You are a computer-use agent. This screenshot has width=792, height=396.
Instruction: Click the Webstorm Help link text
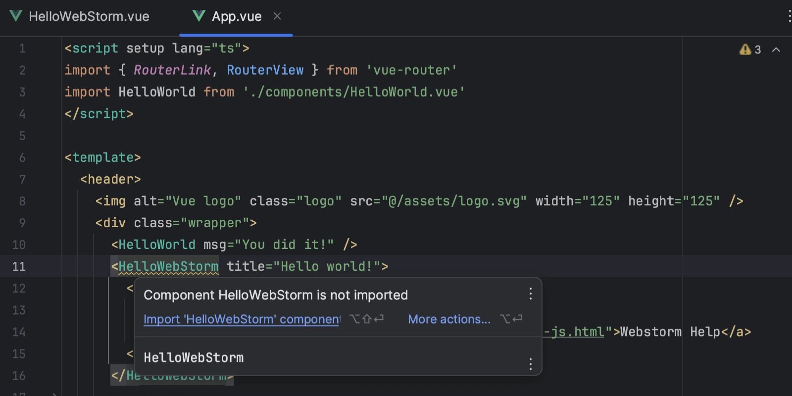point(670,332)
